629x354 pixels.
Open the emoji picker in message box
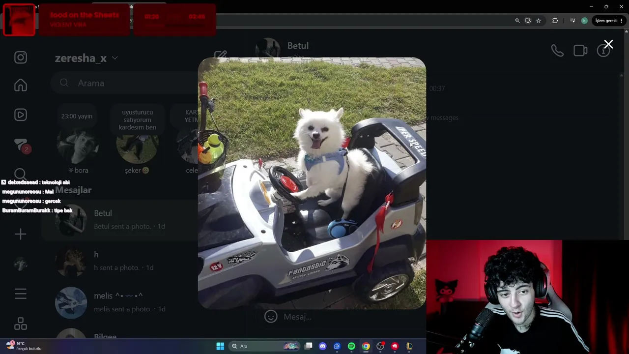(271, 316)
